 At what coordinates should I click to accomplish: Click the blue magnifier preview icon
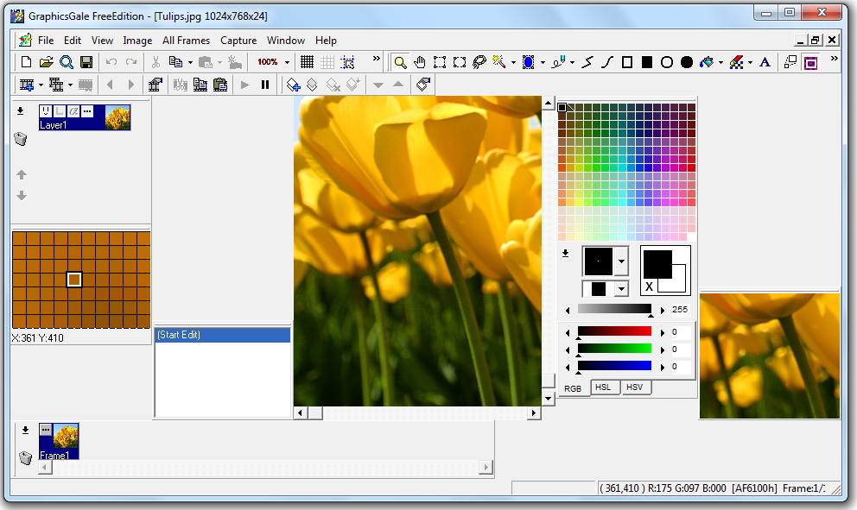click(67, 62)
